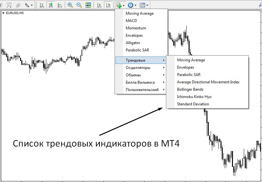Open the Билла Вильямса submenu
The image size is (262, 182).
(141, 82)
